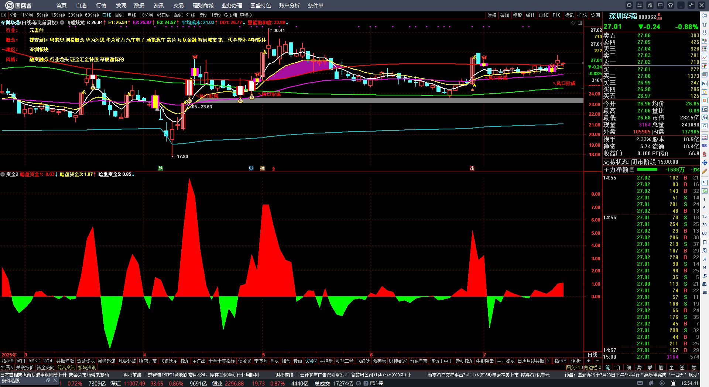Click the 7 month marker on time axis

[484, 355]
